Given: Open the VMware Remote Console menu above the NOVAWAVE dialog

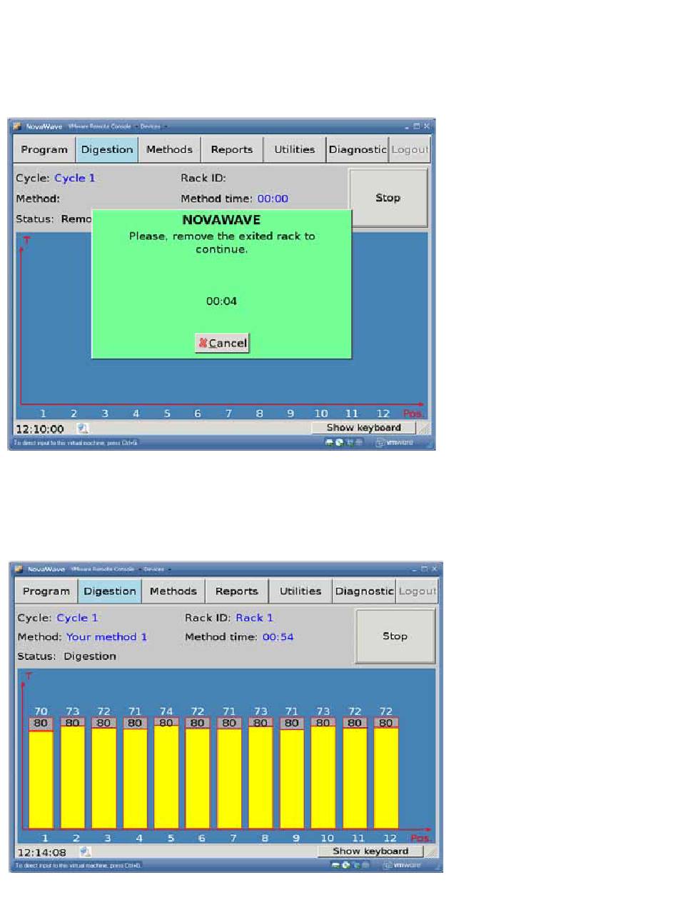Looking at the screenshot, I should (99, 126).
